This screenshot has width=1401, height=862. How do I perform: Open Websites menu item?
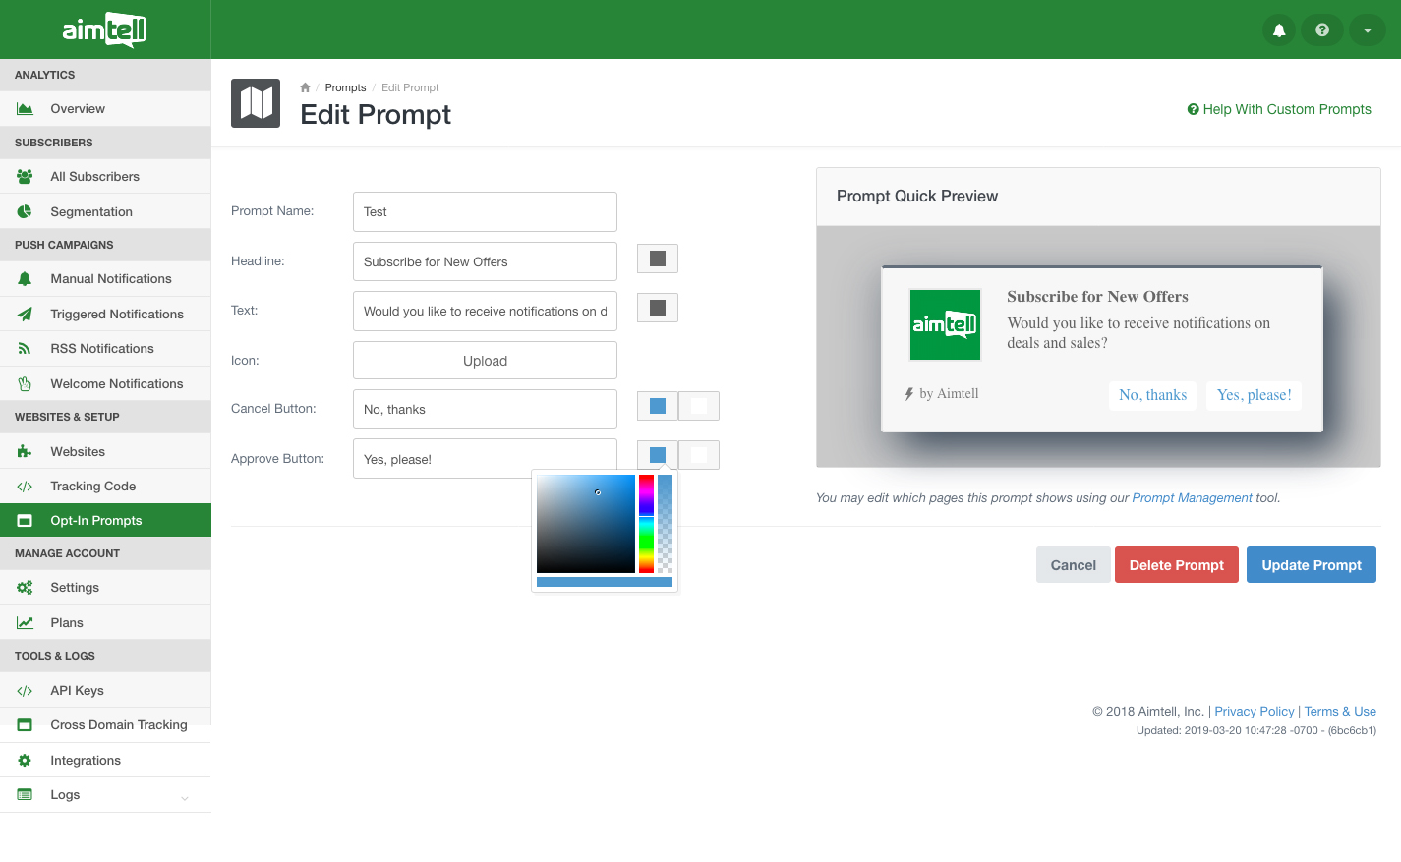click(105, 452)
